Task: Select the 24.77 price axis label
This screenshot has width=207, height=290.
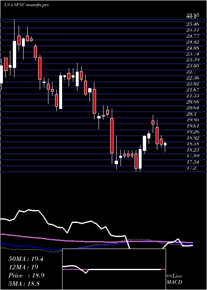Action: pos(193,36)
